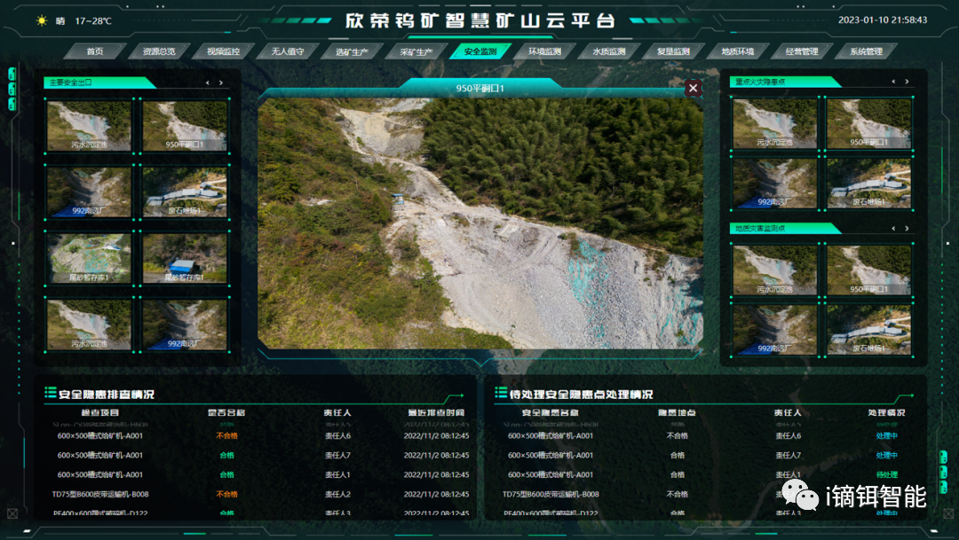Viewport: 959px width, 540px height.
Task: Open 污水沉淀池 thumbnail in 地质灾害监测点 panel
Action: [774, 270]
